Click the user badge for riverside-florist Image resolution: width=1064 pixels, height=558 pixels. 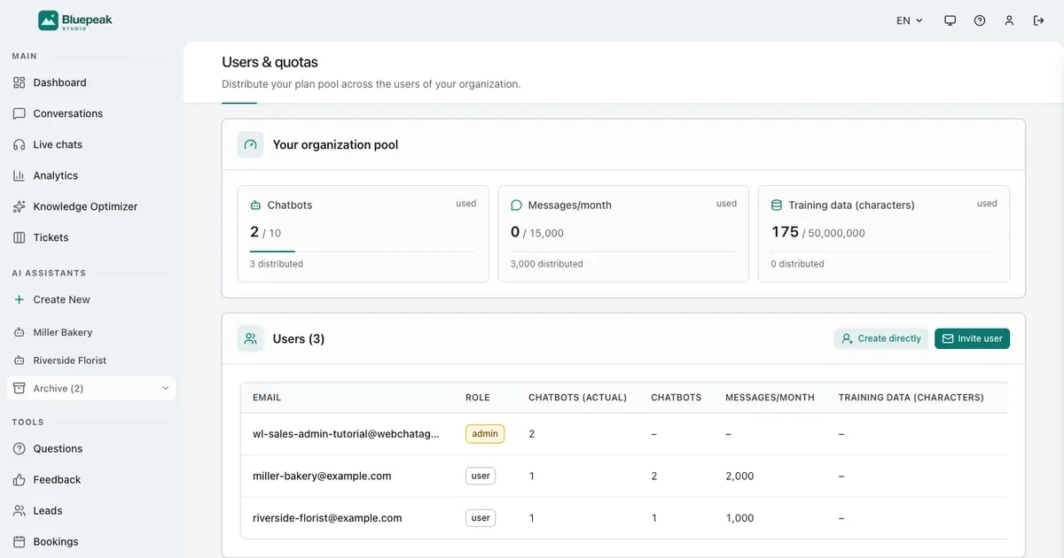point(481,518)
